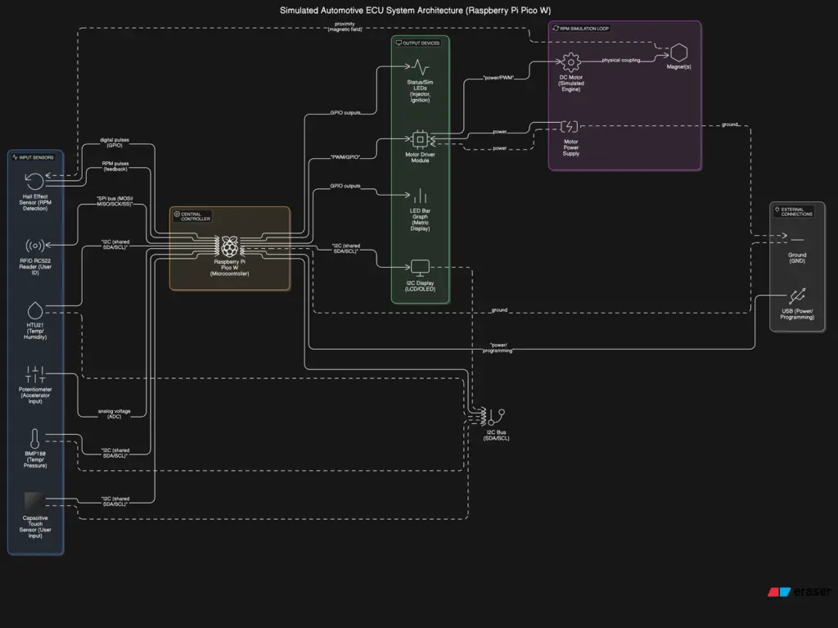Select the 'USB (Power/Programming)' caption
Screen dimensions: 838x628
pyautogui.click(x=797, y=314)
